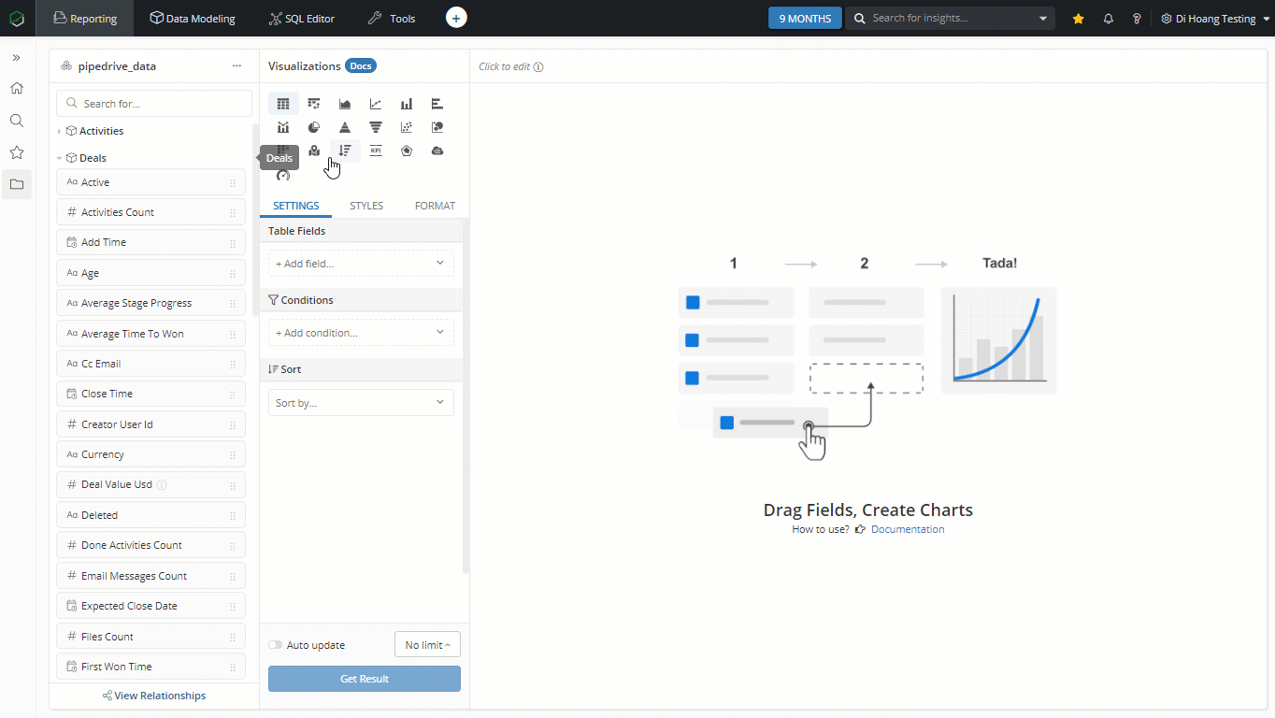Choose the pyramid chart visualization
The height and width of the screenshot is (718, 1275).
pyautogui.click(x=345, y=127)
